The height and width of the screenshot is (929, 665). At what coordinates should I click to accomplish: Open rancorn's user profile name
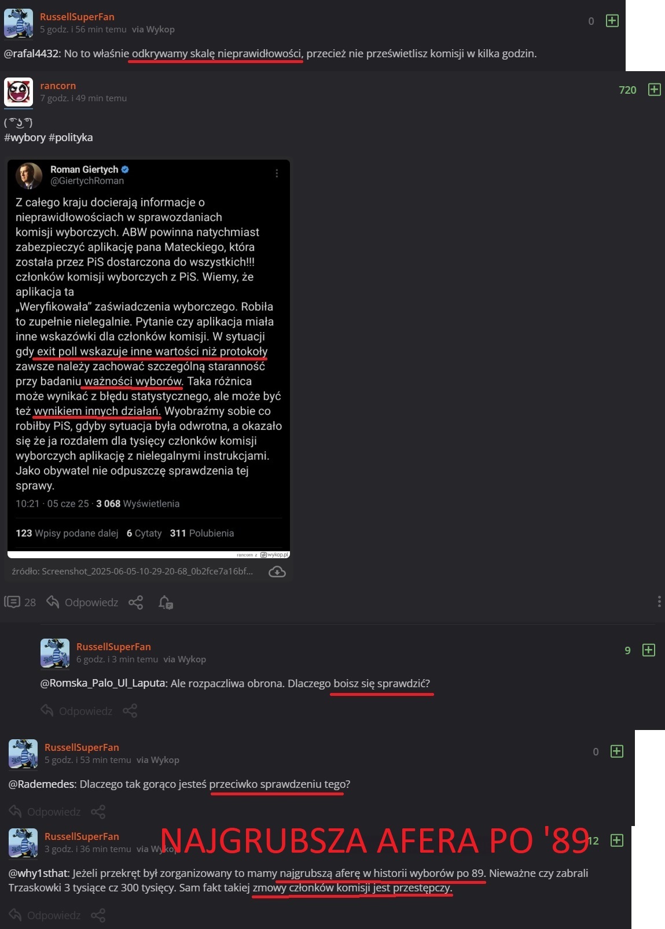[x=58, y=86]
